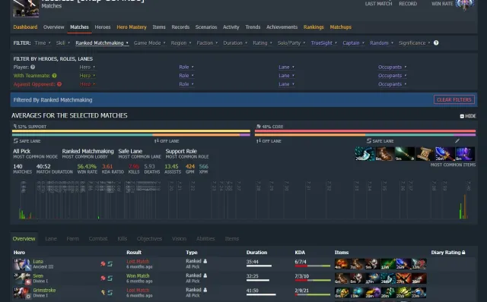Image resolution: width=487 pixels, height=302 pixels.
Task: Click the first most common item icon
Action: 365,154
